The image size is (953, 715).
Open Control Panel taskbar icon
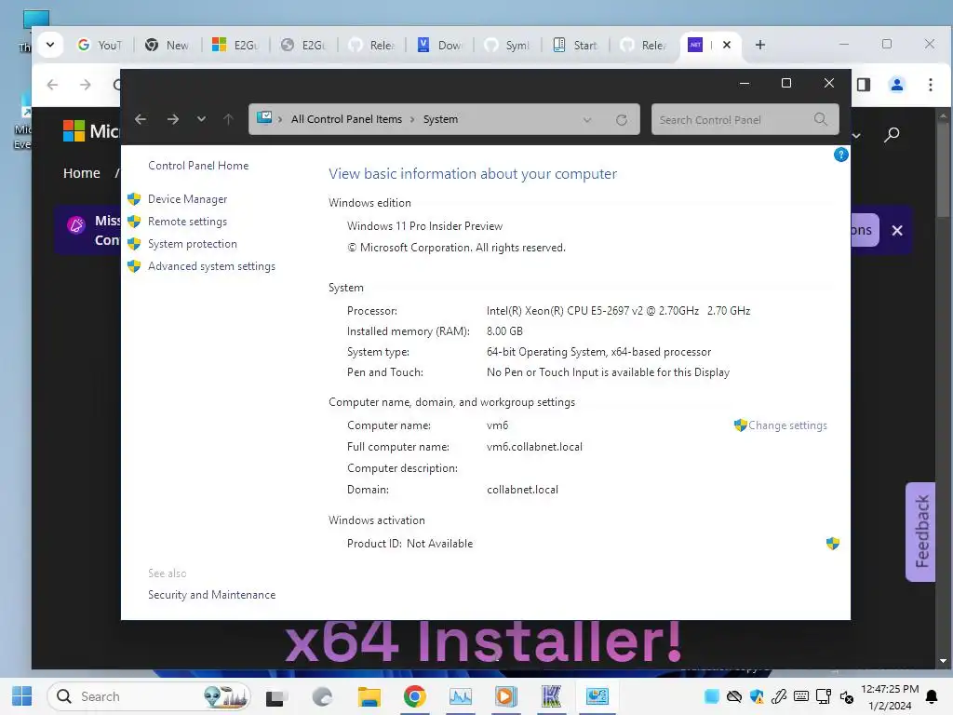click(597, 696)
